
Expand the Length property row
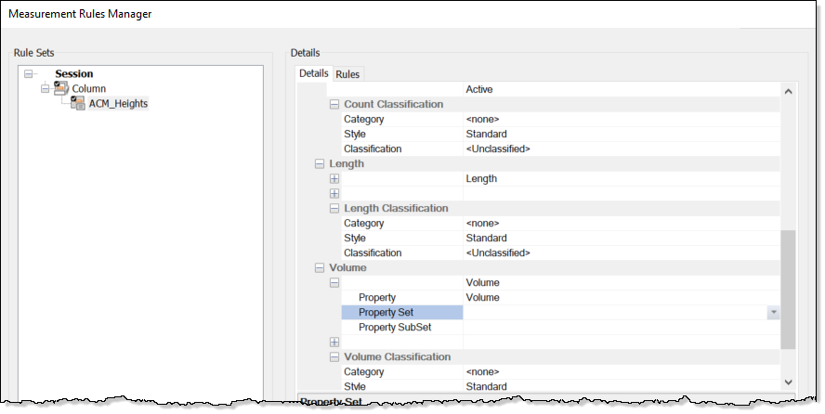tap(334, 178)
